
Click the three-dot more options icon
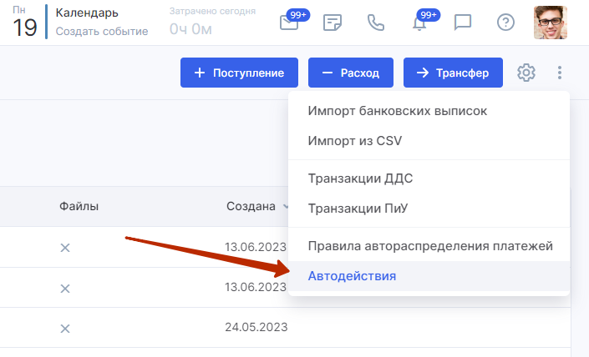point(560,73)
